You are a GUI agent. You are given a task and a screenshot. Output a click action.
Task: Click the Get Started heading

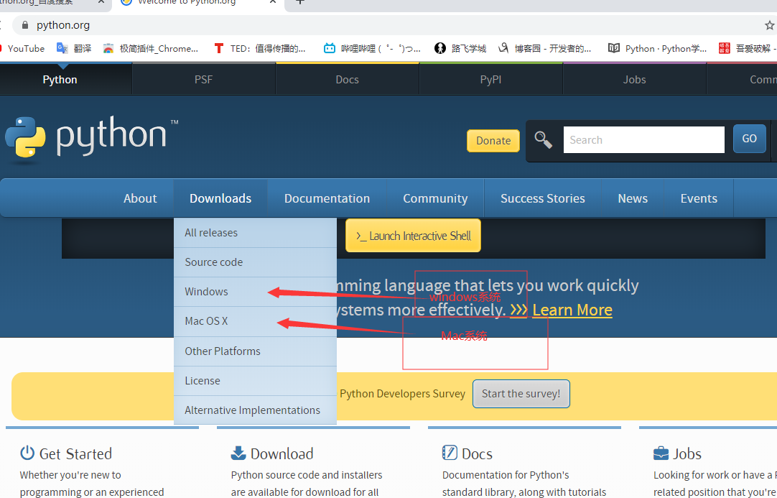tap(75, 454)
